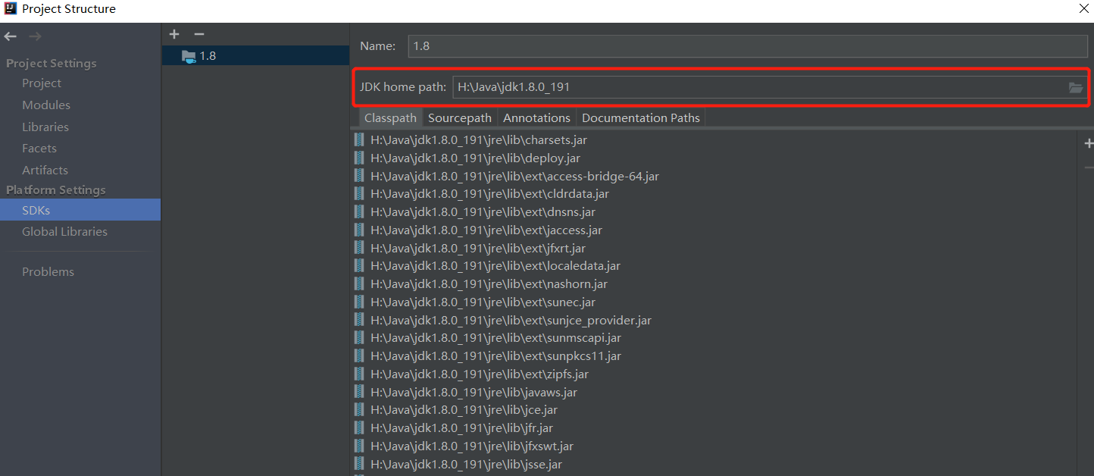This screenshot has width=1094, height=476.
Task: Select jce.jar classpath entry
Action: pos(464,410)
